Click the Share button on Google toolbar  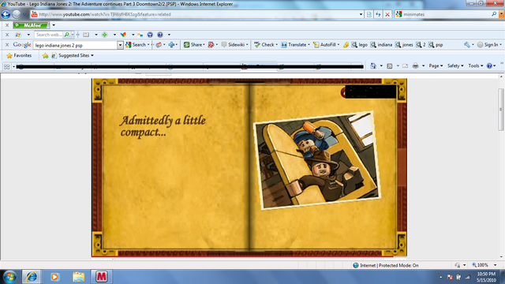193,45
